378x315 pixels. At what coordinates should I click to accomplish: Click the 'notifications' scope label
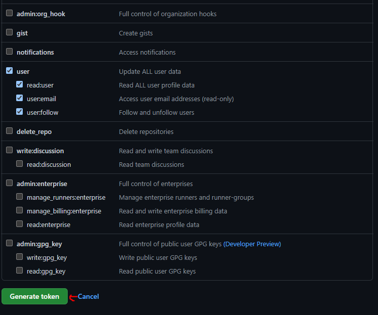pyautogui.click(x=35, y=53)
